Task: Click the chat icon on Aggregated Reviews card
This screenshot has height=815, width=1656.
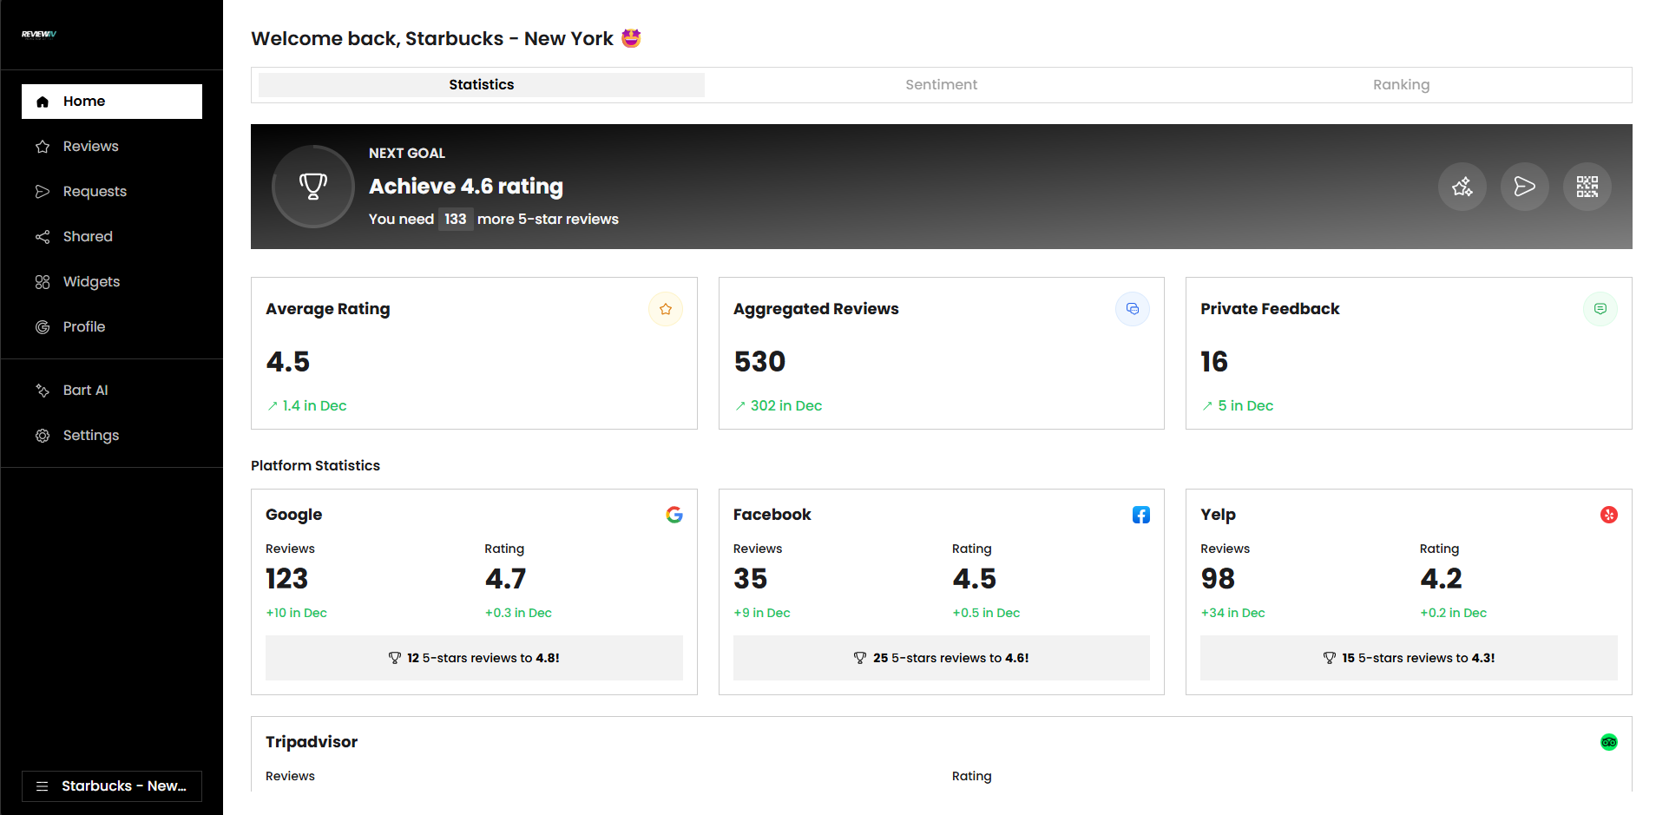Action: pyautogui.click(x=1133, y=309)
